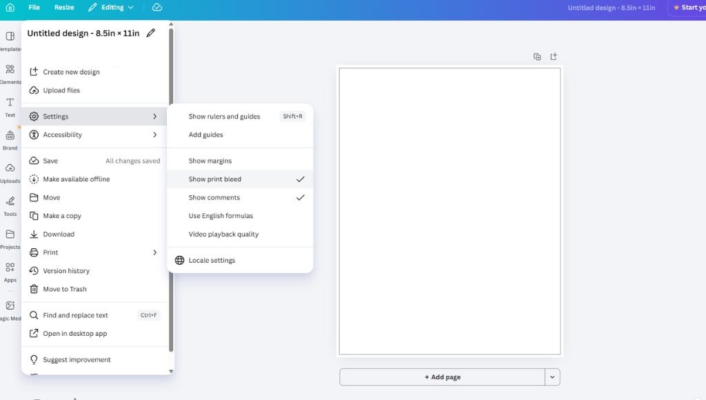The height and width of the screenshot is (400, 706).
Task: Expand the Print submenu
Action: pos(94,252)
